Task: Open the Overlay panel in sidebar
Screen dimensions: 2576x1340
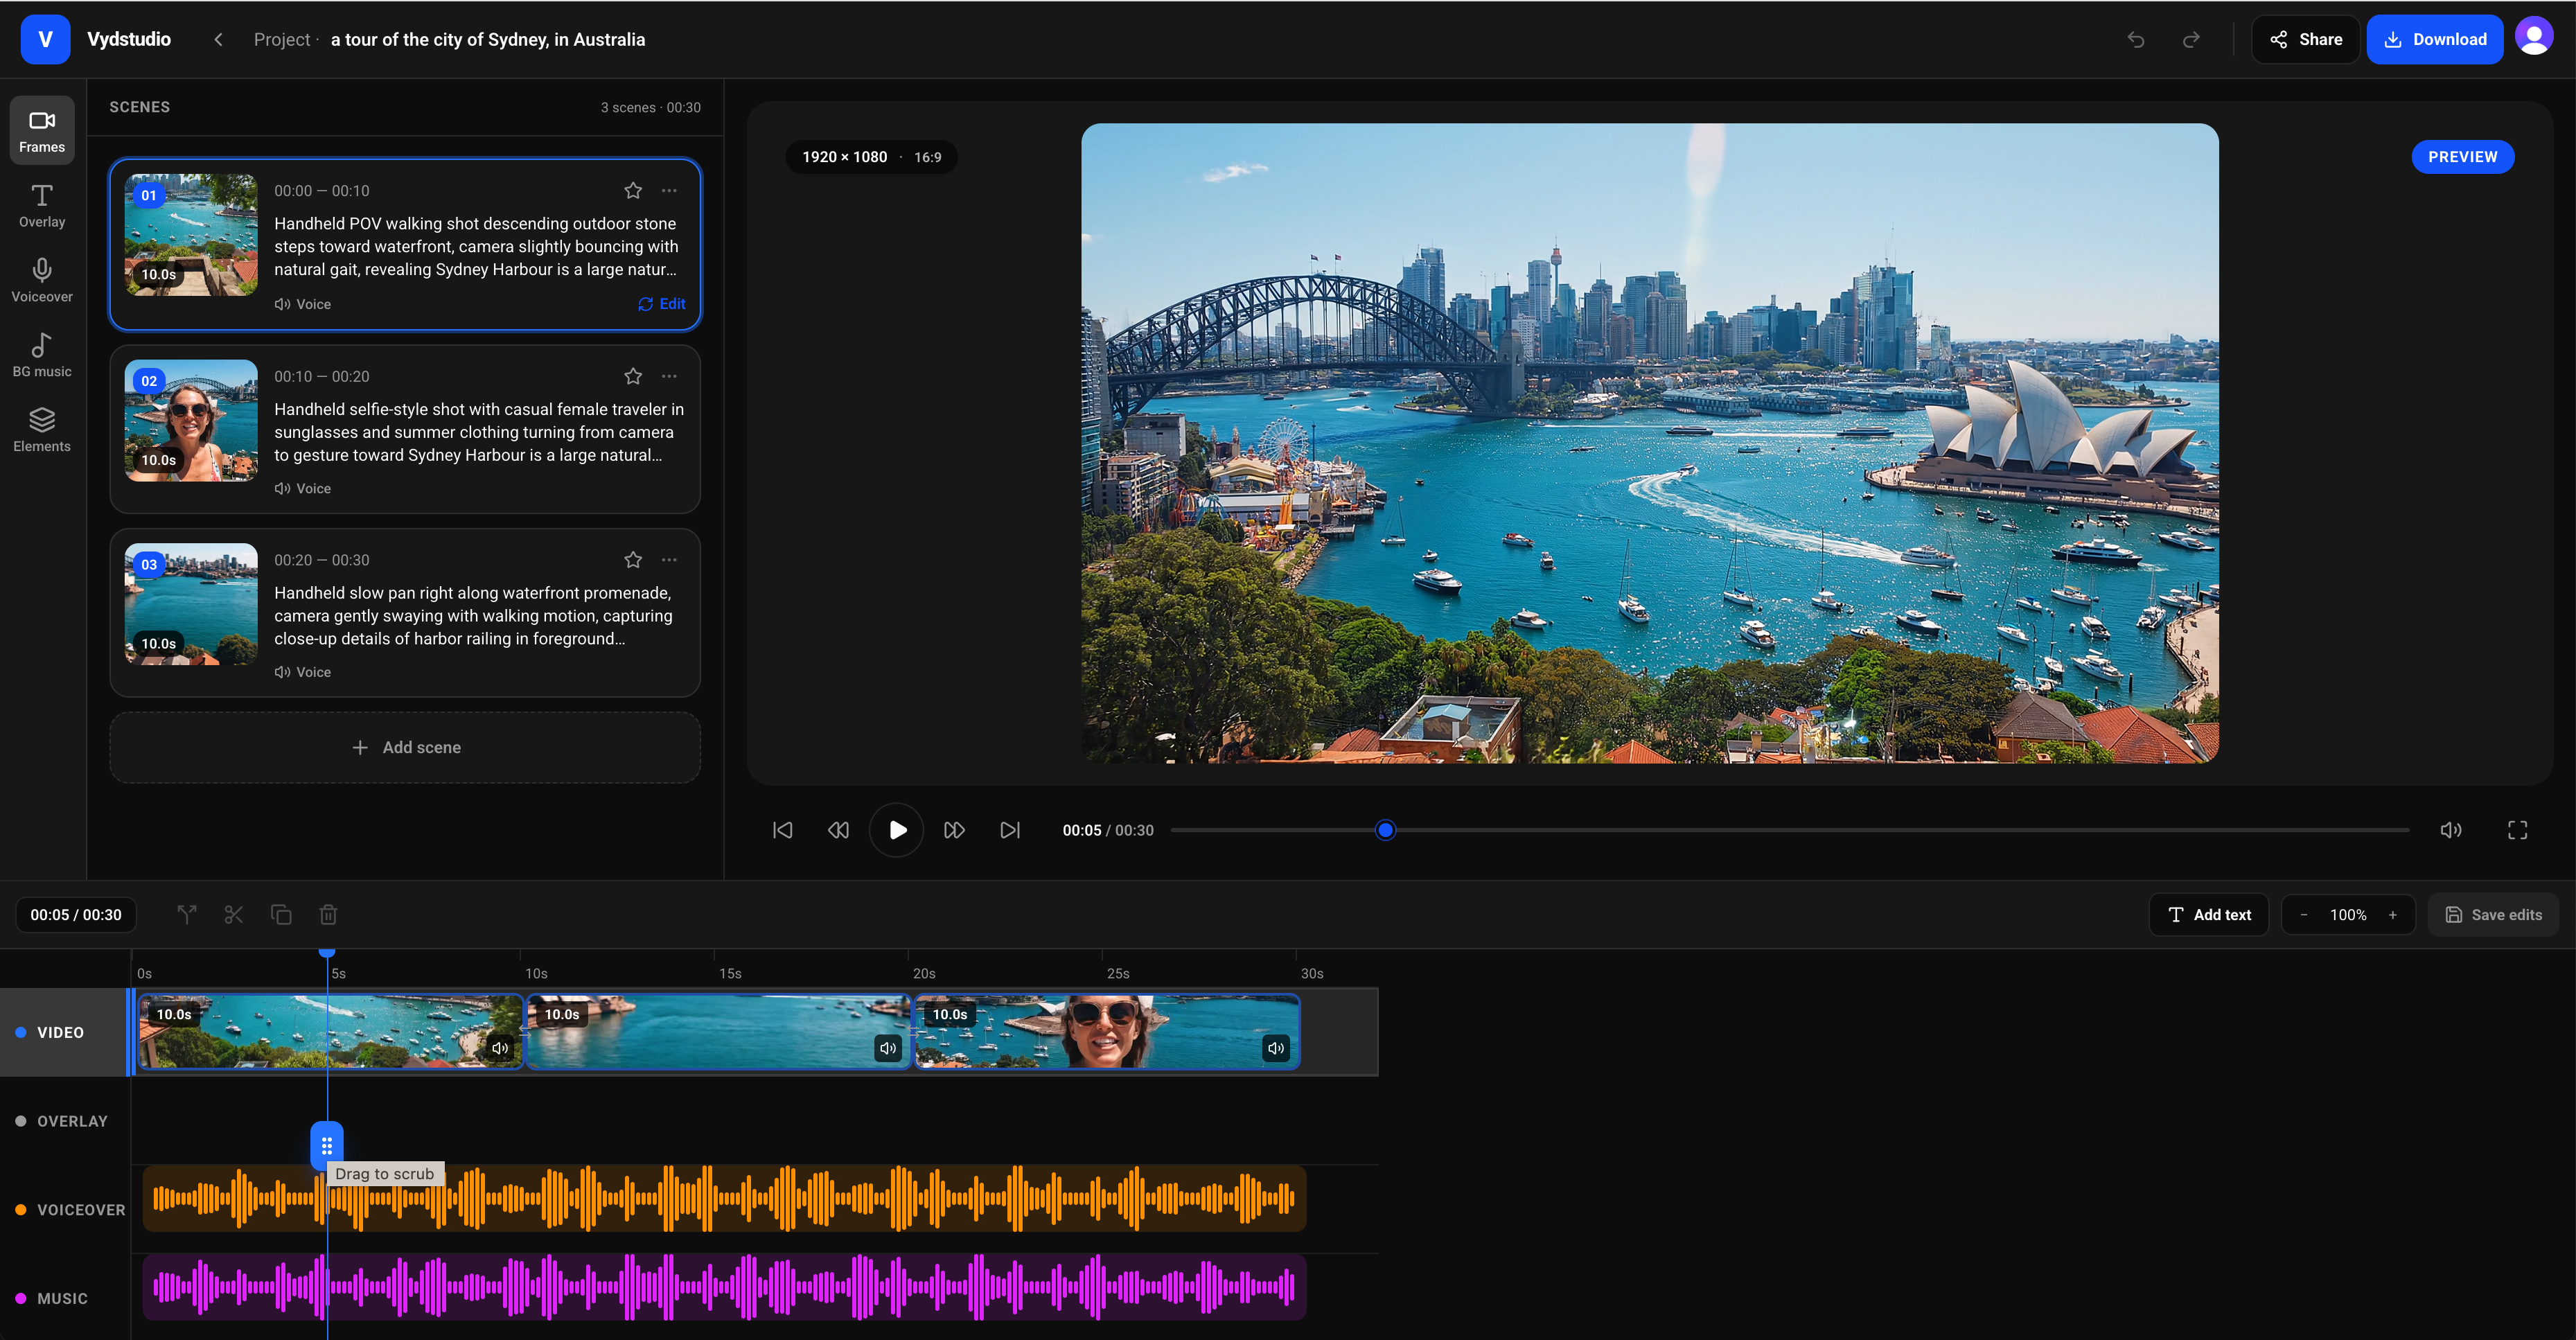Action: coord(42,206)
